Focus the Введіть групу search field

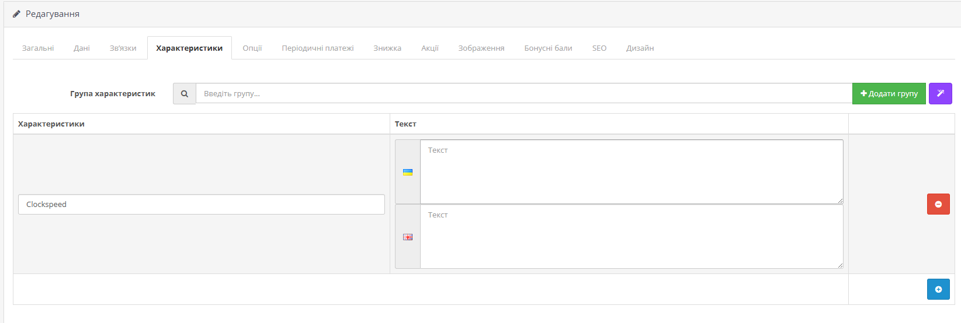524,93
